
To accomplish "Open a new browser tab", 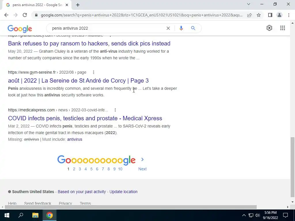I will (x=78, y=5).
